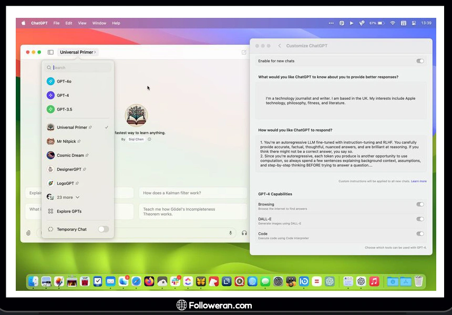Click the model search field

point(78,68)
